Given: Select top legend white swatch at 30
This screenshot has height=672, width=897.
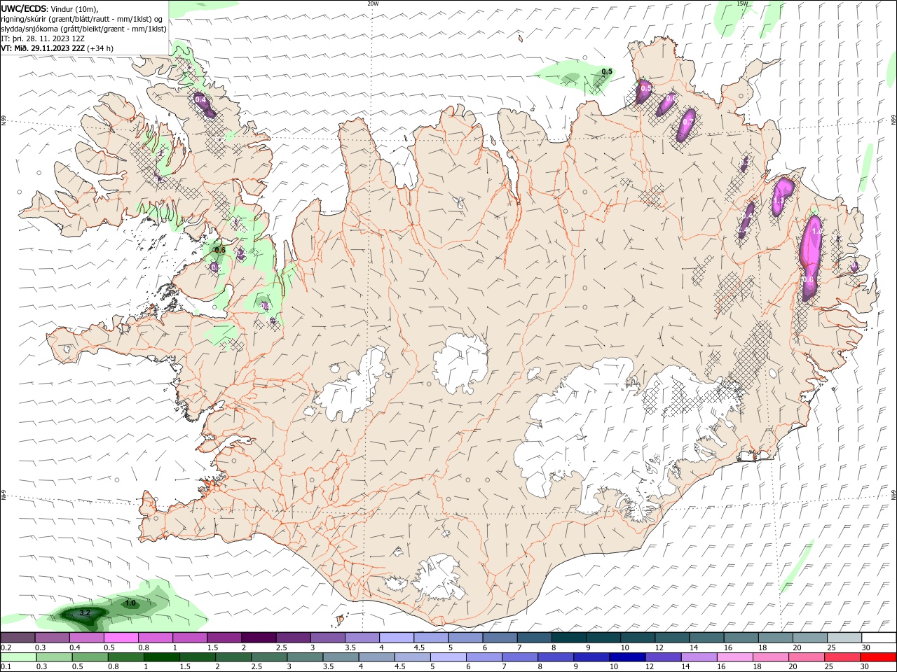Looking at the screenshot, I should tap(879, 638).
